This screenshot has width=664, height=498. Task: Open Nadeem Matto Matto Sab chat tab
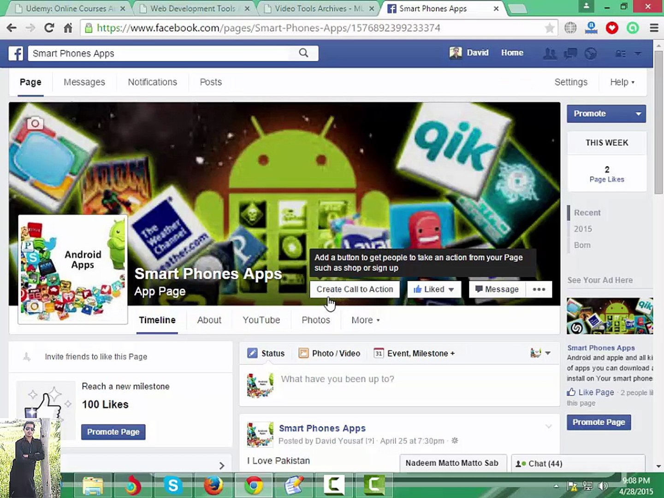tap(453, 463)
